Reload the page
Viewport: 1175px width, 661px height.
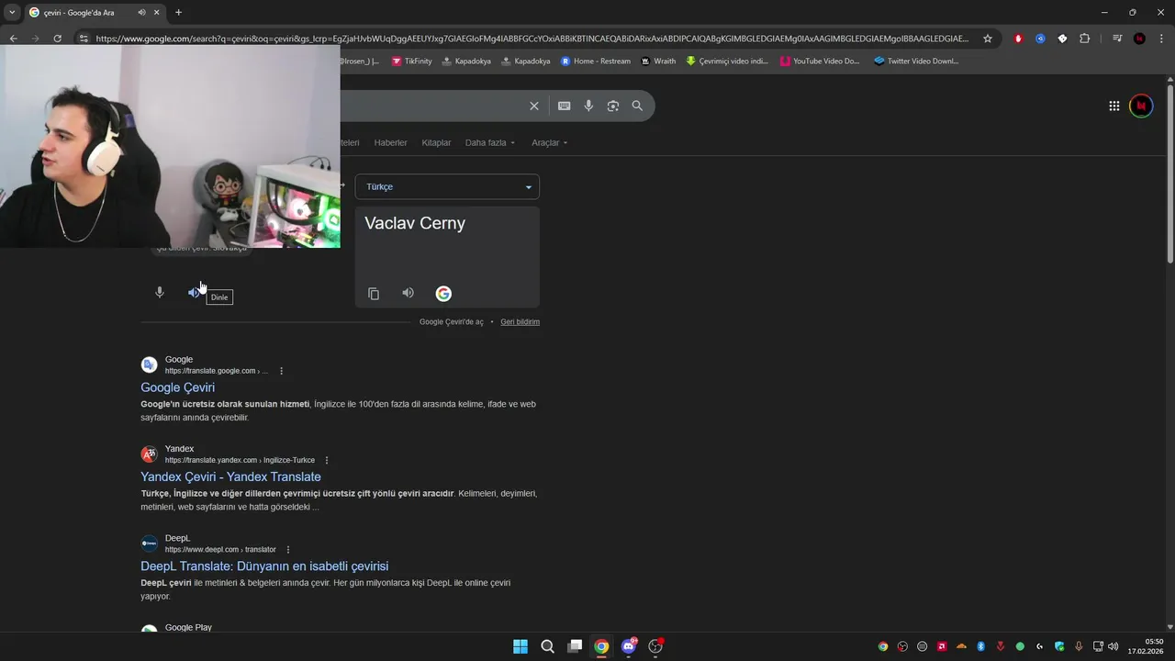click(57, 39)
